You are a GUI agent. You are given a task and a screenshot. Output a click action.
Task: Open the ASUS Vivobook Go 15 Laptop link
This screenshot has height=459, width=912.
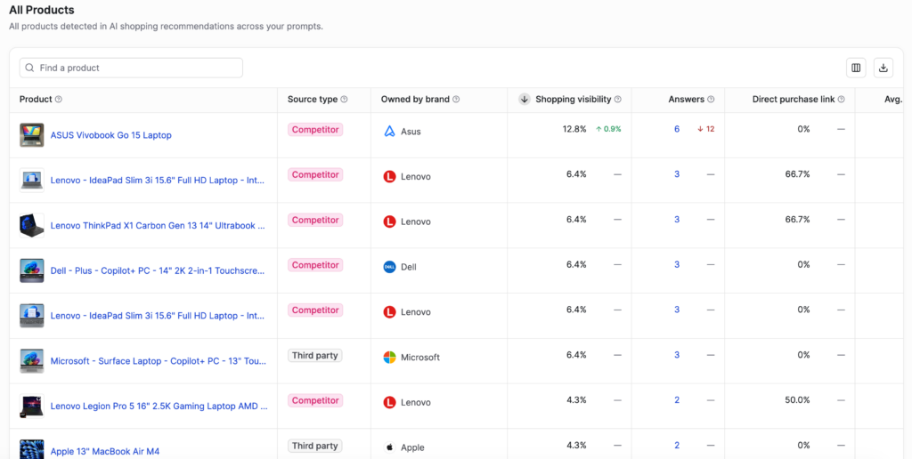click(110, 135)
